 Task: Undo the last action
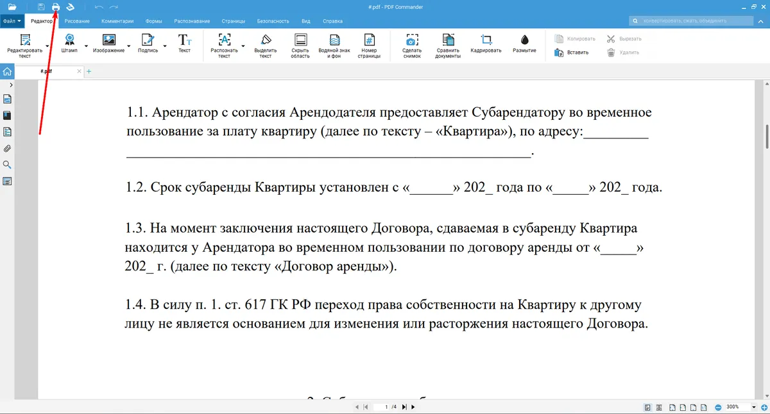point(99,7)
